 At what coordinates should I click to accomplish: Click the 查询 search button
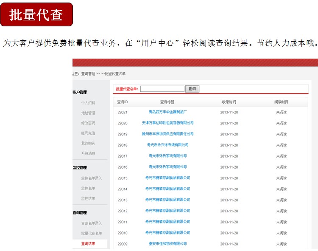click(x=192, y=89)
